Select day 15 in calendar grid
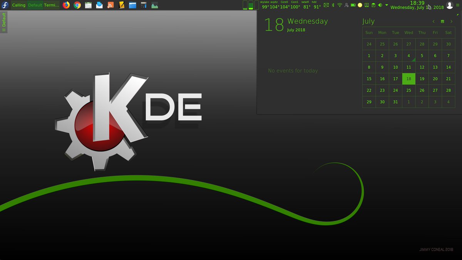 coord(369,79)
